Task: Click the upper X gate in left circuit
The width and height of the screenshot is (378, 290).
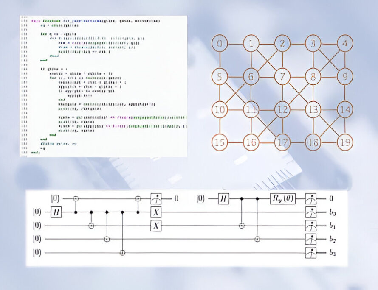Action: coord(157,212)
